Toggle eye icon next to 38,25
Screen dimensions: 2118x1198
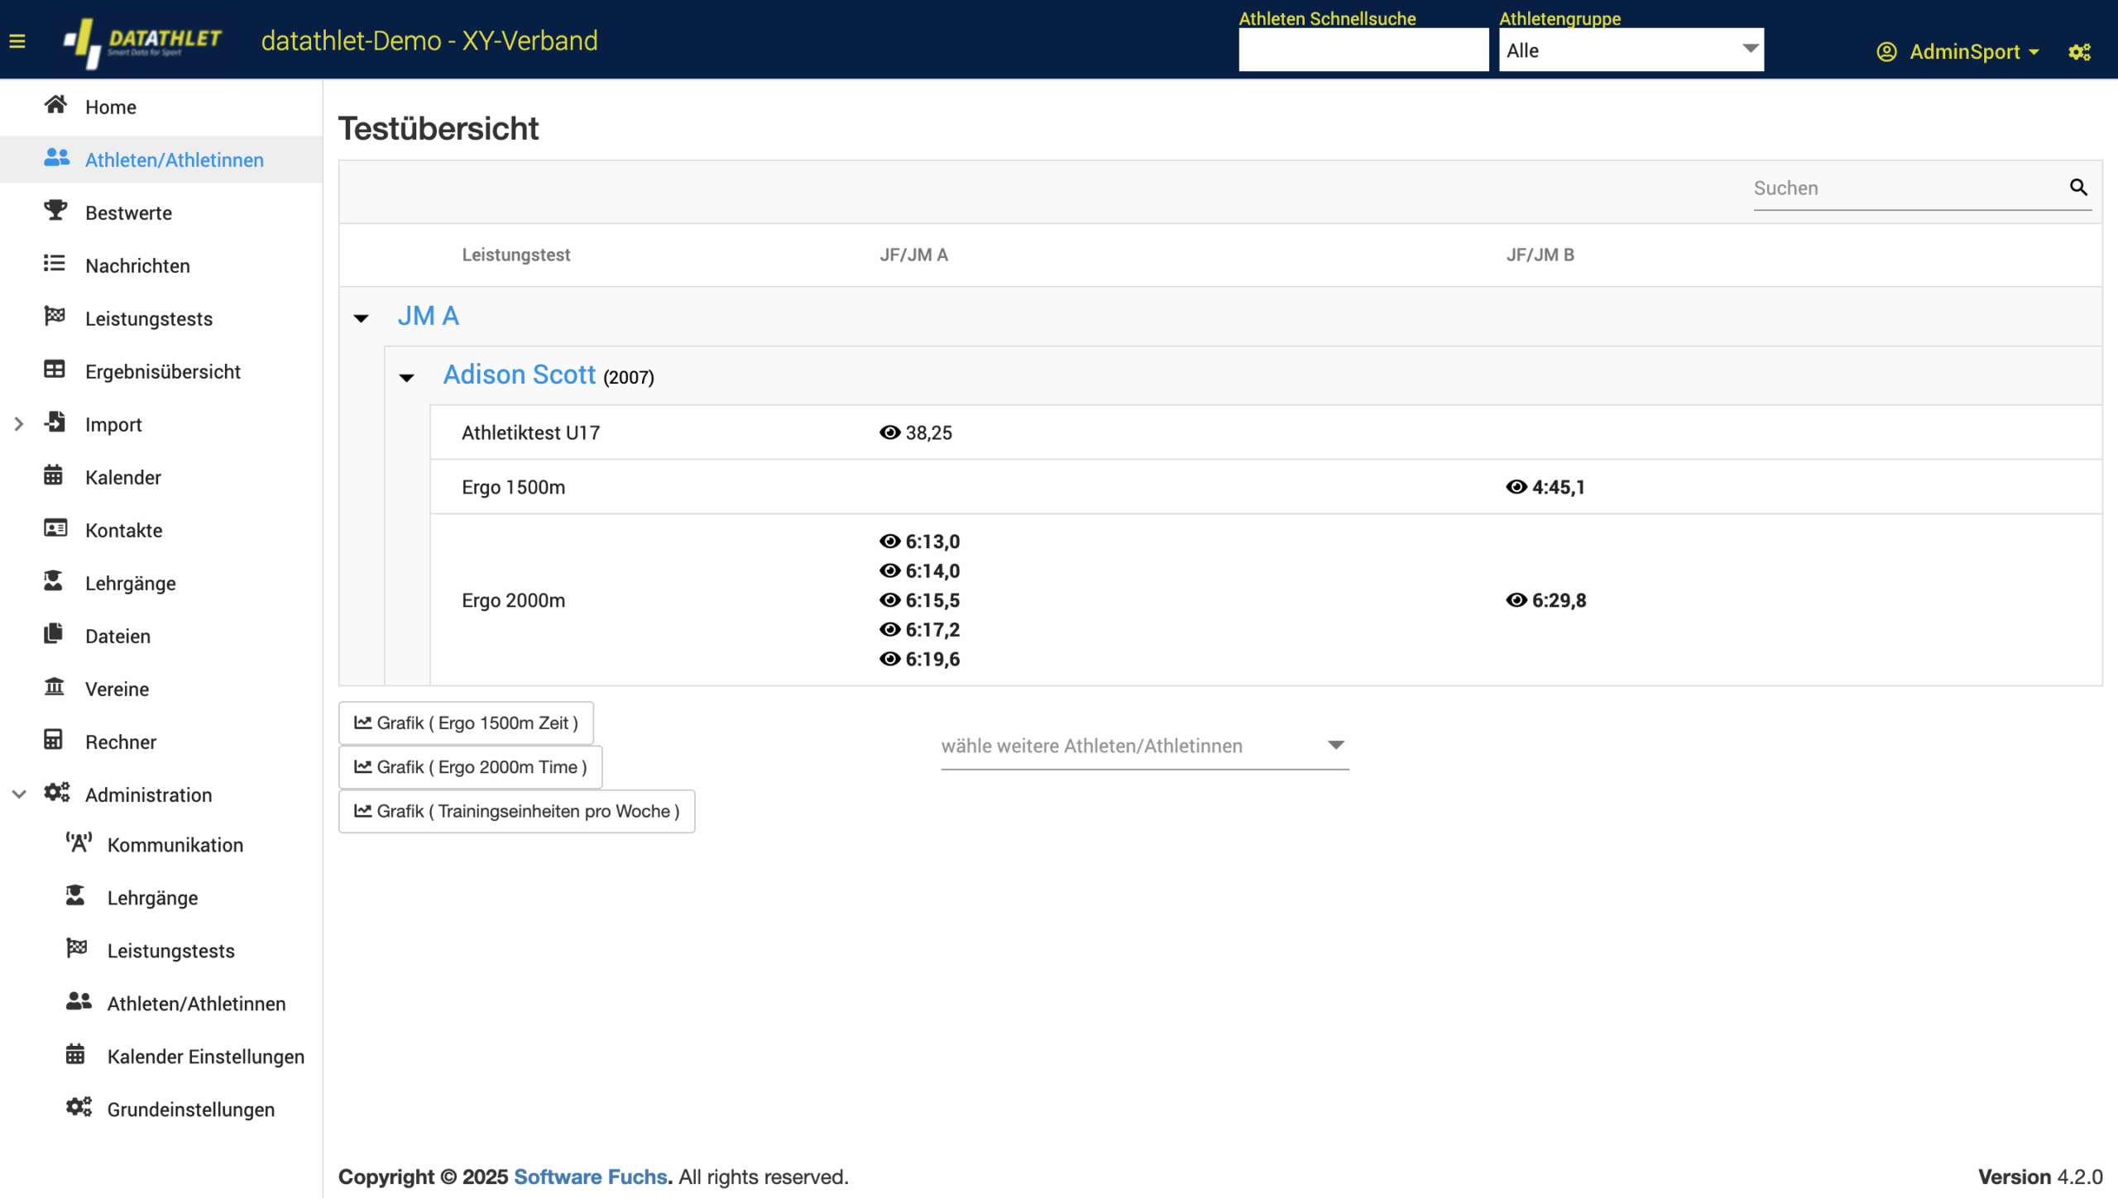click(x=889, y=432)
